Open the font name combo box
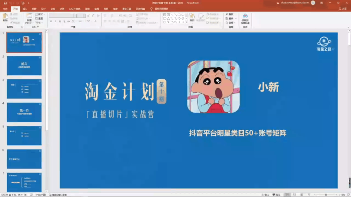This screenshot has height=197, width=351. tap(62, 16)
